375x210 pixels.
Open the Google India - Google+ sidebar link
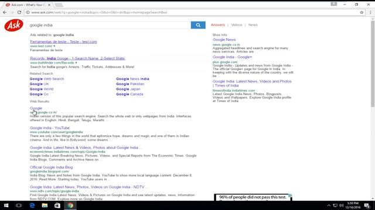point(232,57)
